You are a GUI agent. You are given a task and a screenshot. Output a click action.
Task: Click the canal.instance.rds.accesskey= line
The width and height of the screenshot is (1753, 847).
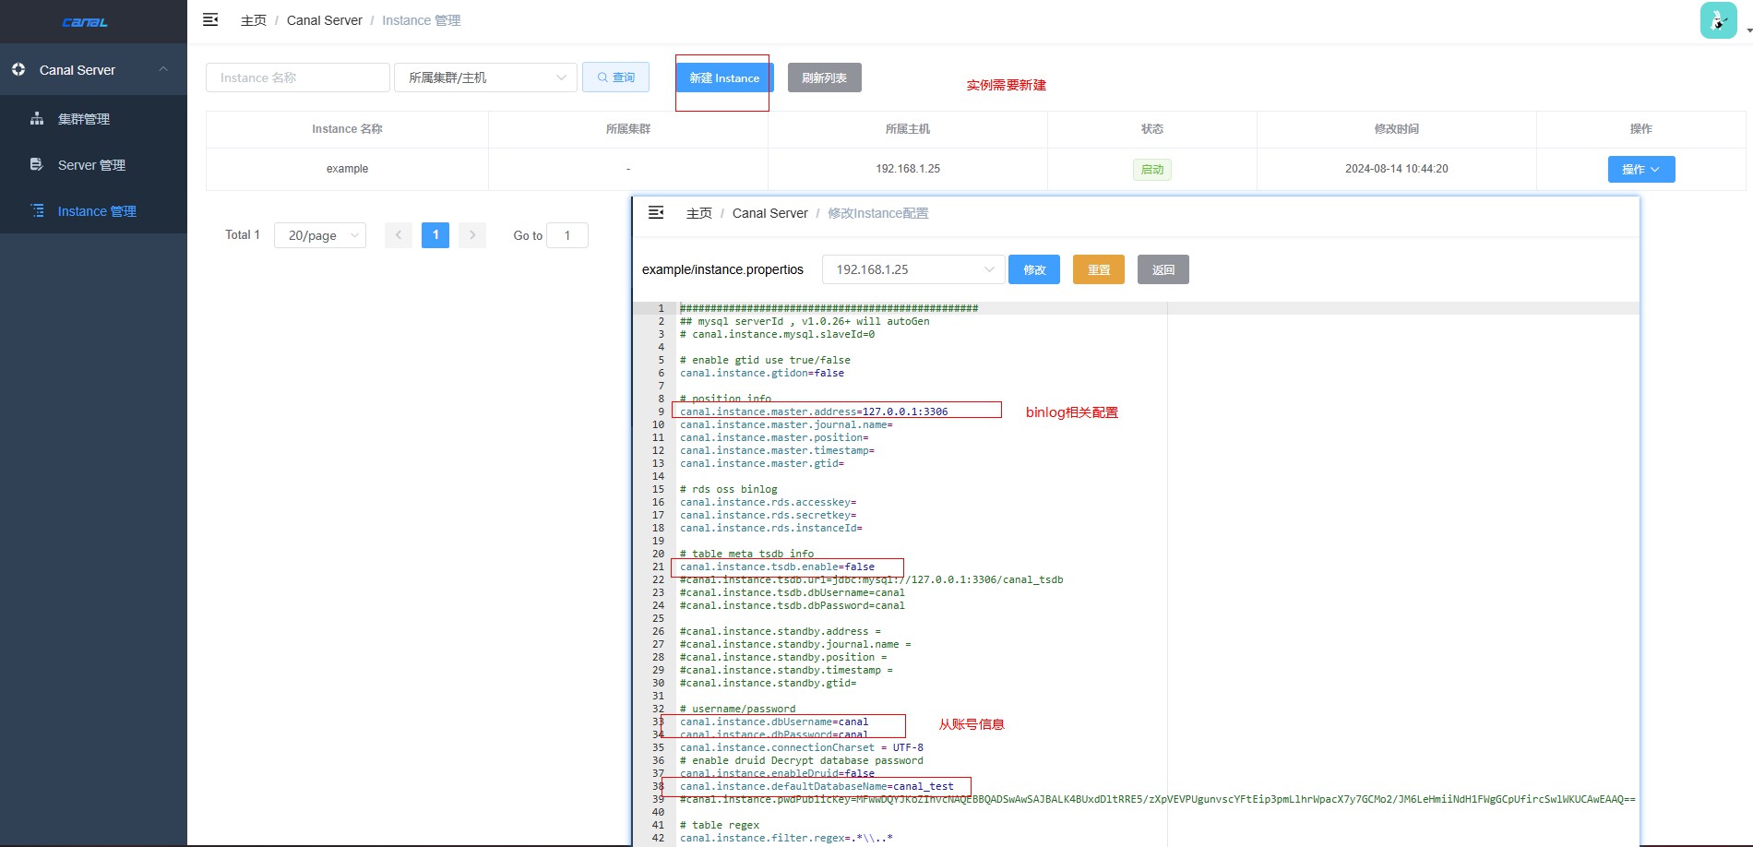tap(768, 502)
